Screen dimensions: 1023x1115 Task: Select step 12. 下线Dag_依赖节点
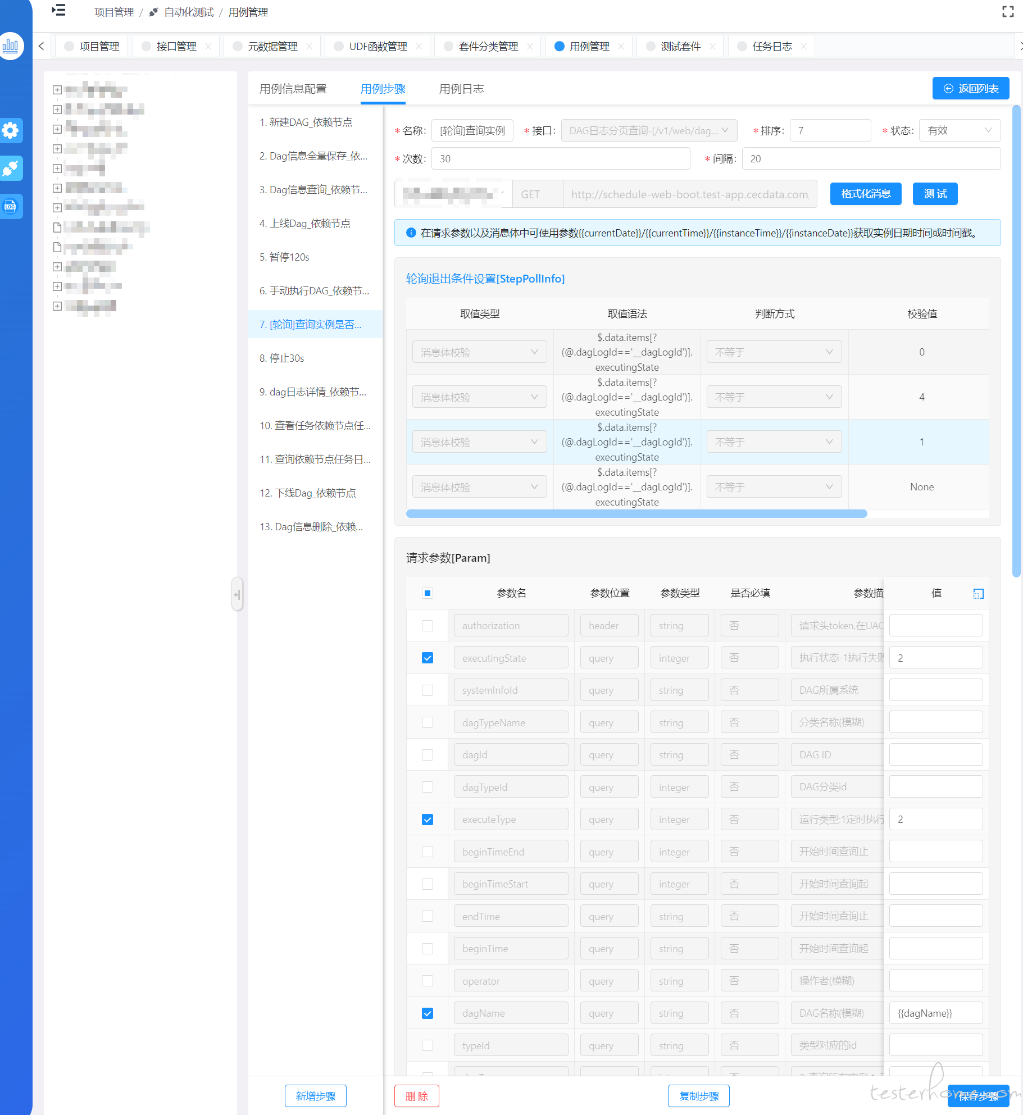click(x=315, y=493)
